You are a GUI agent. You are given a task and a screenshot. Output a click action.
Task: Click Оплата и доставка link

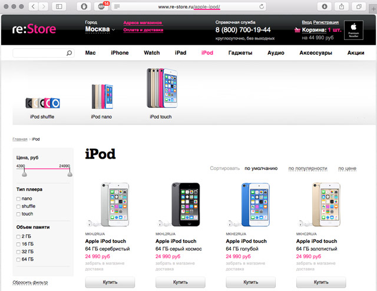tap(143, 30)
